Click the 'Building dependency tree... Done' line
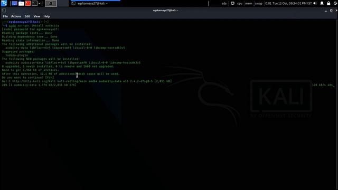This screenshot has height=190, width=338. [30, 36]
